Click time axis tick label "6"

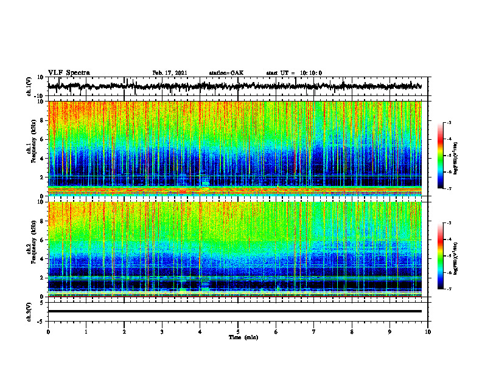coord(276,332)
